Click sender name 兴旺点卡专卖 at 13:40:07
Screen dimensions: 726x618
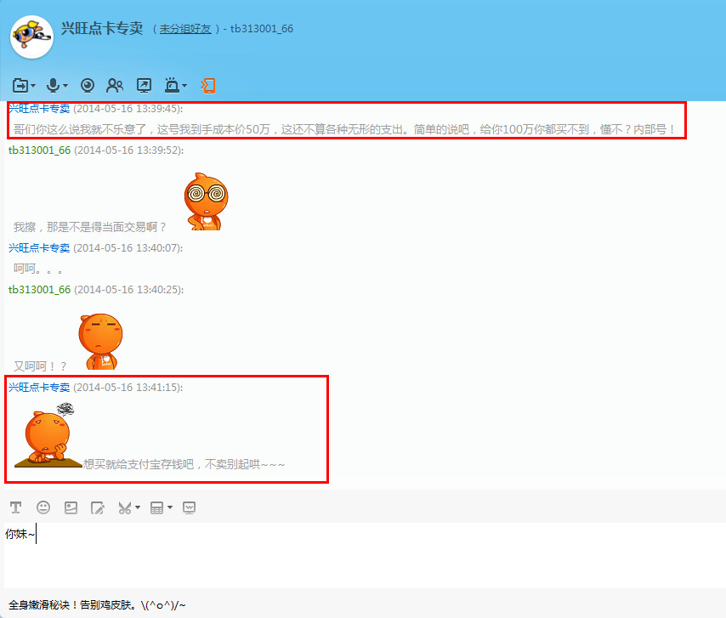[39, 248]
